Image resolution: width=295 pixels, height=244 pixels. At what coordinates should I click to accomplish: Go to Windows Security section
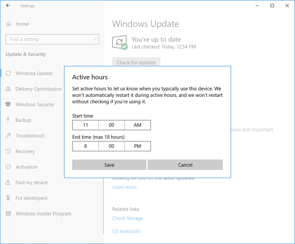(35, 104)
